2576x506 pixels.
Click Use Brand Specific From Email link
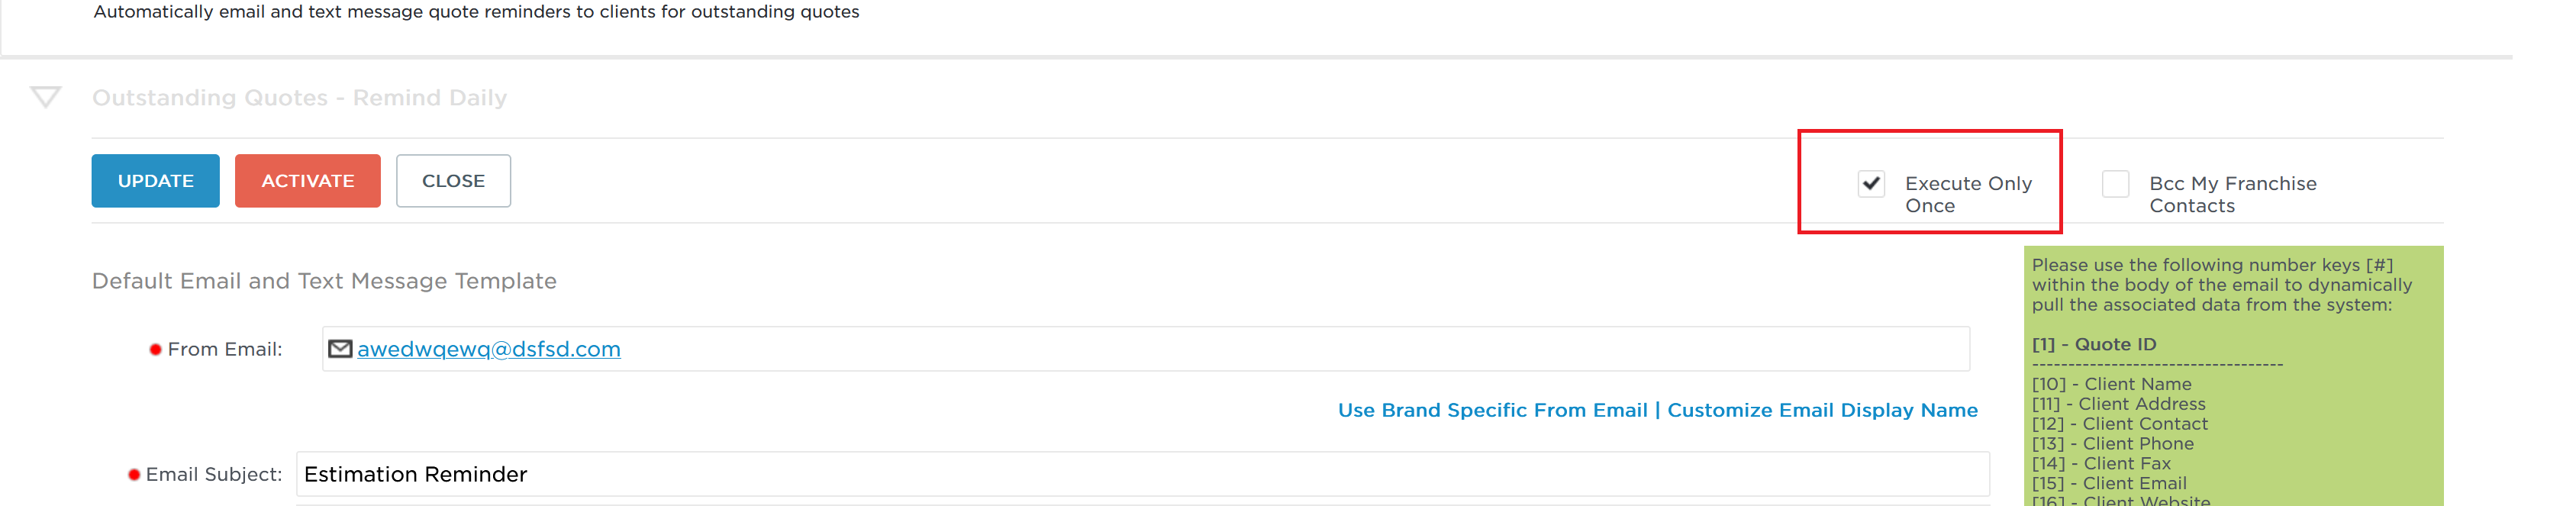(1492, 410)
